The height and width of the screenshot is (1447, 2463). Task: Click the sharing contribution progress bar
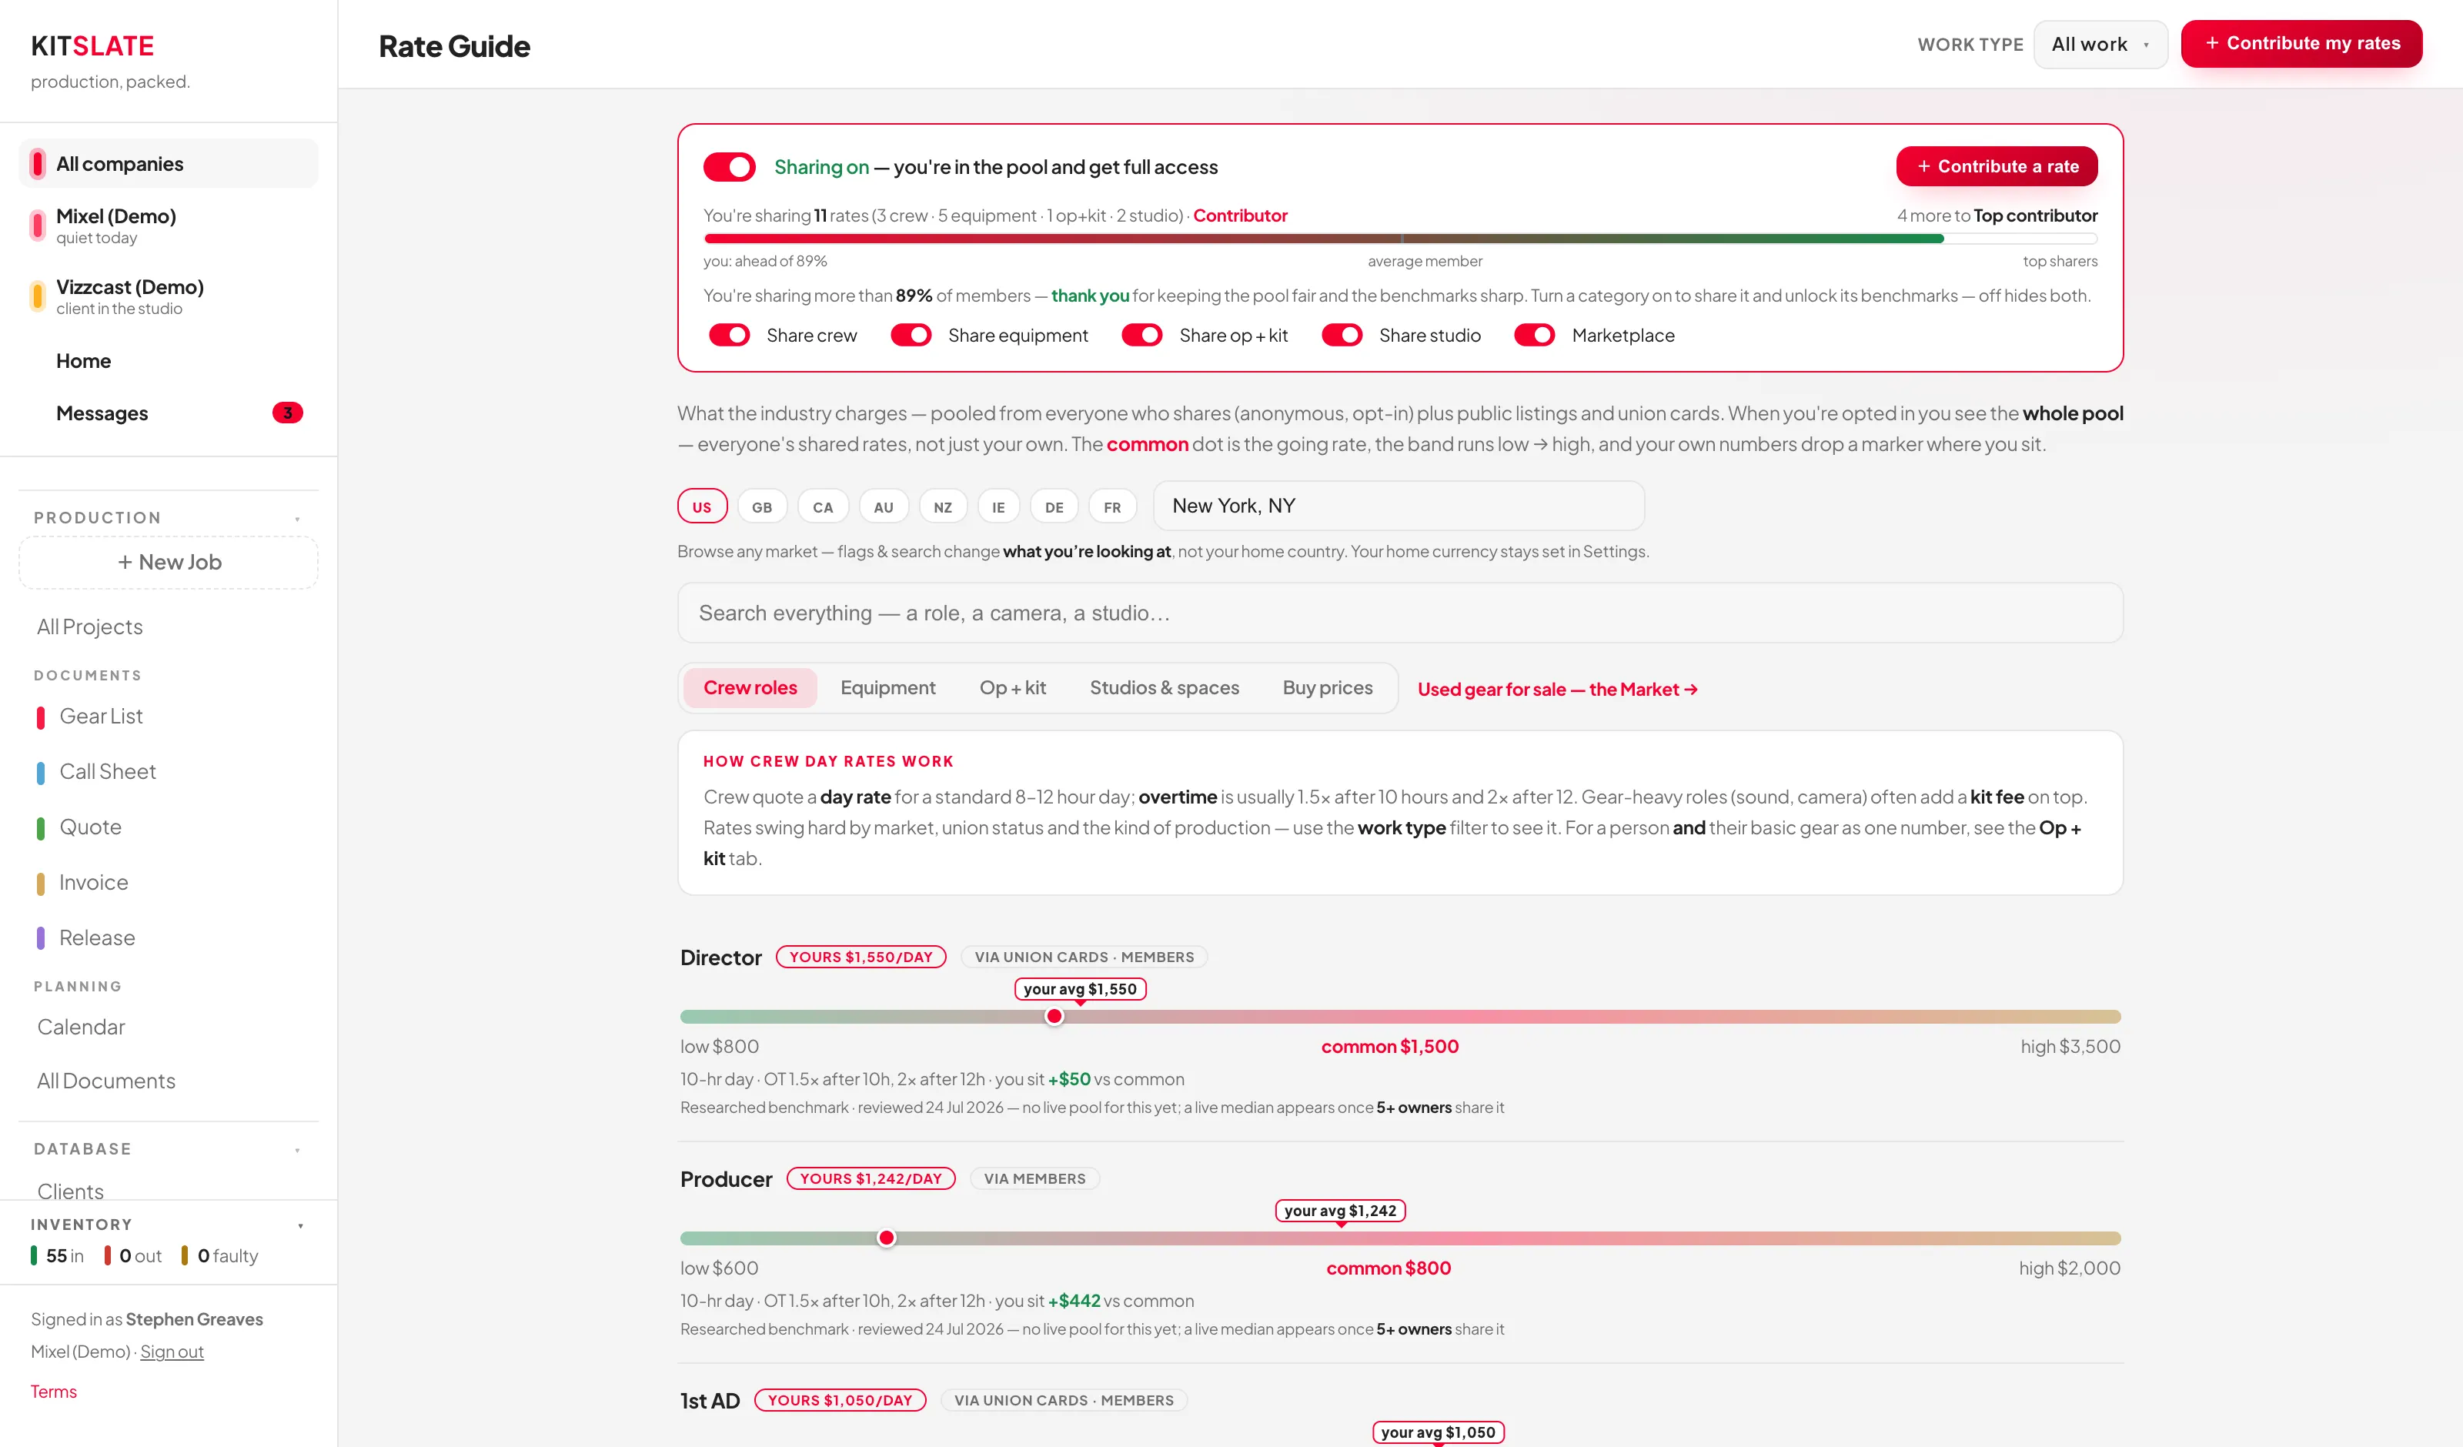[x=1399, y=239]
